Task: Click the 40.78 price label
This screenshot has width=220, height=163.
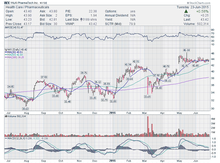Action: pos(166,66)
